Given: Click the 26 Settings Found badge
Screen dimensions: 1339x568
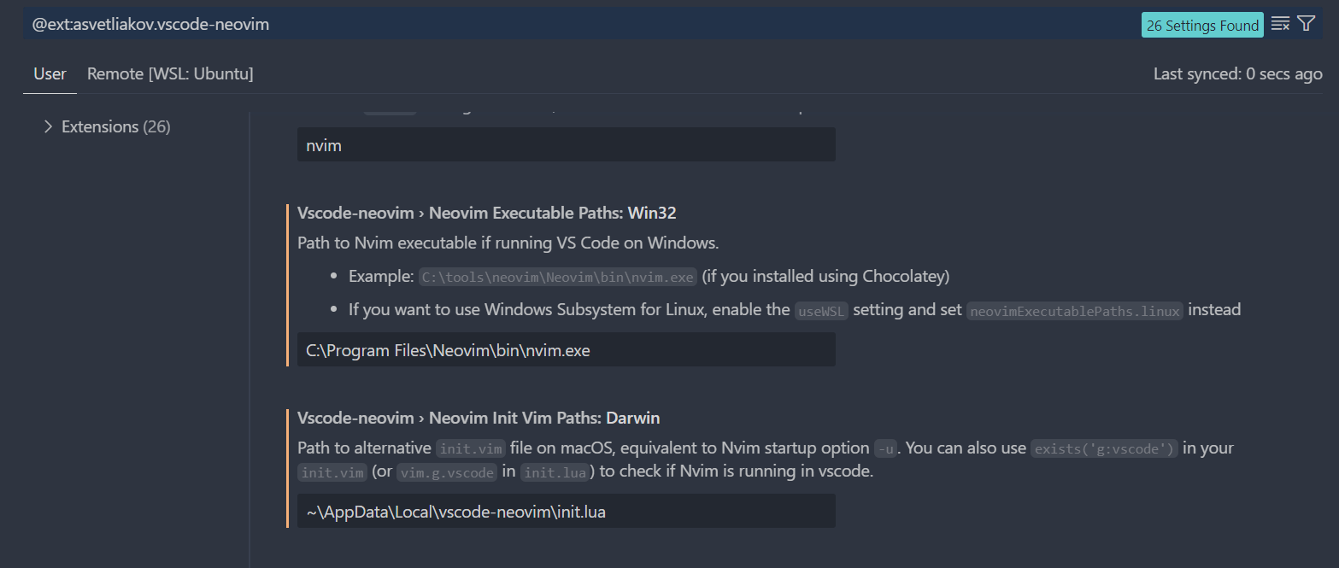Looking at the screenshot, I should pos(1202,25).
